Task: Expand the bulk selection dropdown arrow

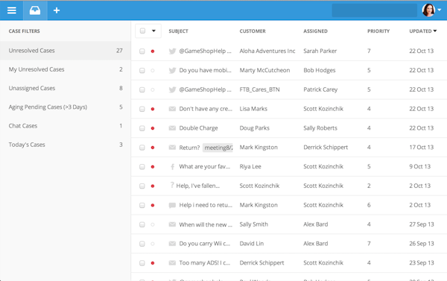Action: pyautogui.click(x=153, y=31)
